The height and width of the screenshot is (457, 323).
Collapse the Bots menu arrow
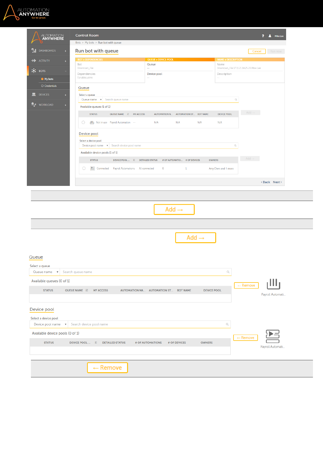click(x=65, y=71)
